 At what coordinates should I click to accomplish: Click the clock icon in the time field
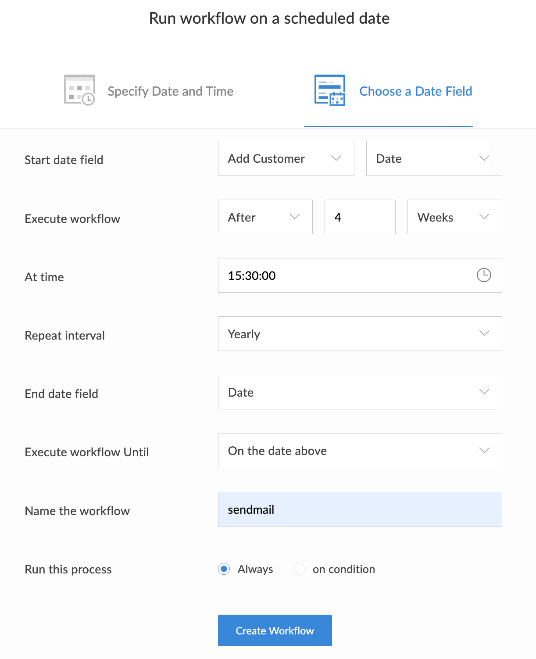pos(484,275)
